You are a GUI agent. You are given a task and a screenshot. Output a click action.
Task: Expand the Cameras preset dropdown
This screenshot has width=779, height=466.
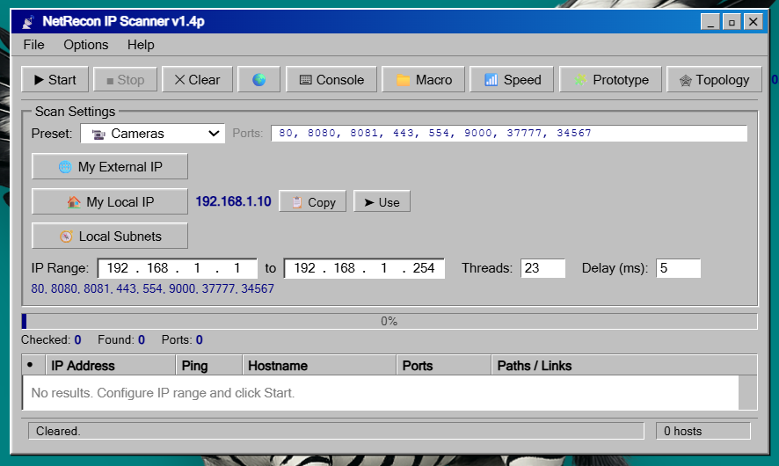152,133
